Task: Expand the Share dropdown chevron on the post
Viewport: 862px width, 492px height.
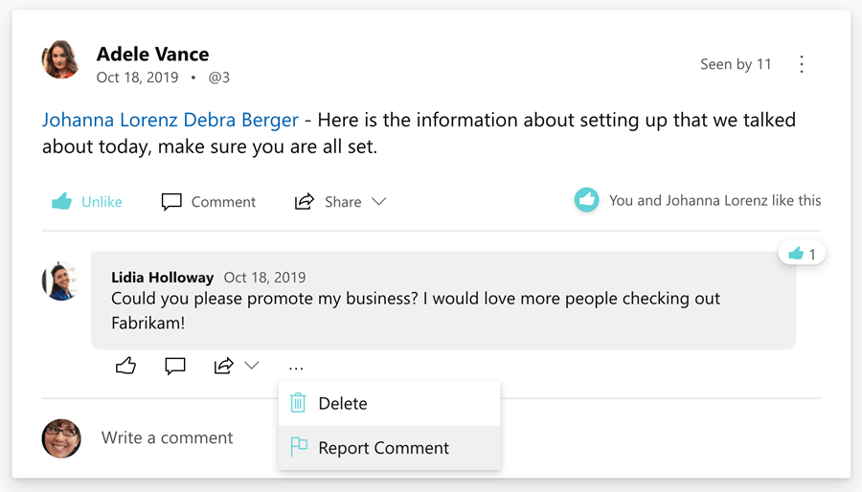Action: click(379, 201)
